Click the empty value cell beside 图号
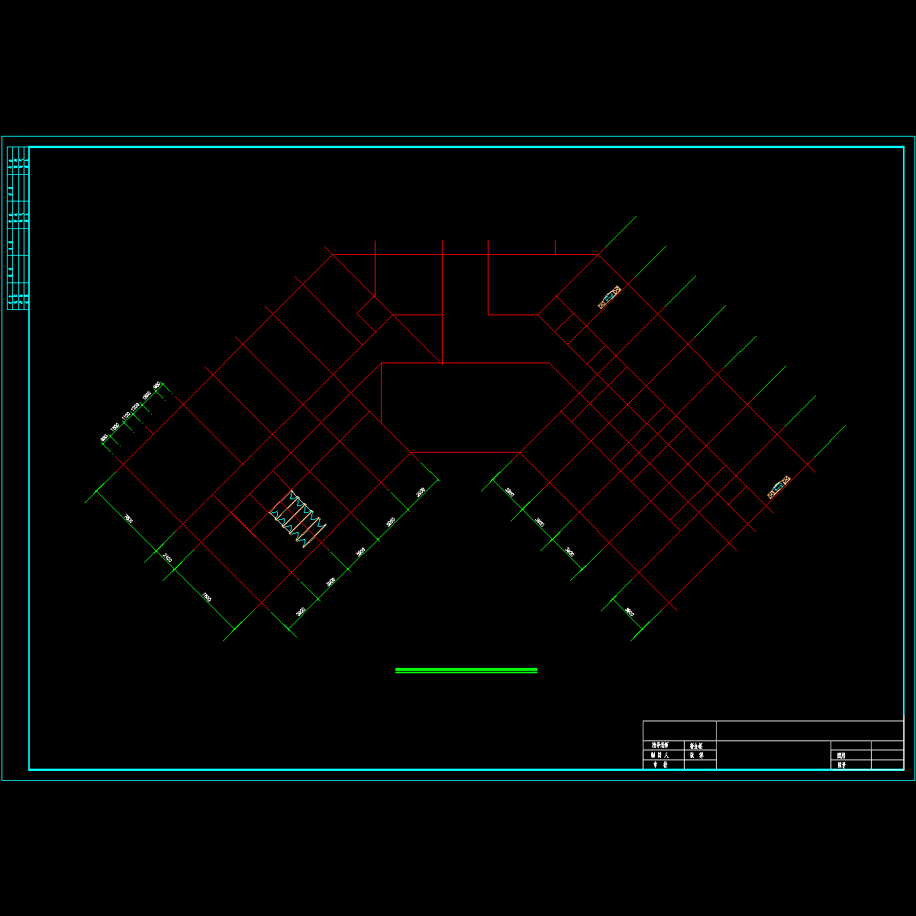916x916 pixels. tap(888, 765)
